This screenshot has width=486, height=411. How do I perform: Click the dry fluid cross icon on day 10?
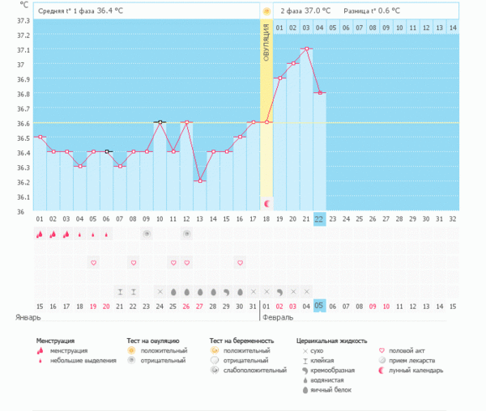[160, 291]
